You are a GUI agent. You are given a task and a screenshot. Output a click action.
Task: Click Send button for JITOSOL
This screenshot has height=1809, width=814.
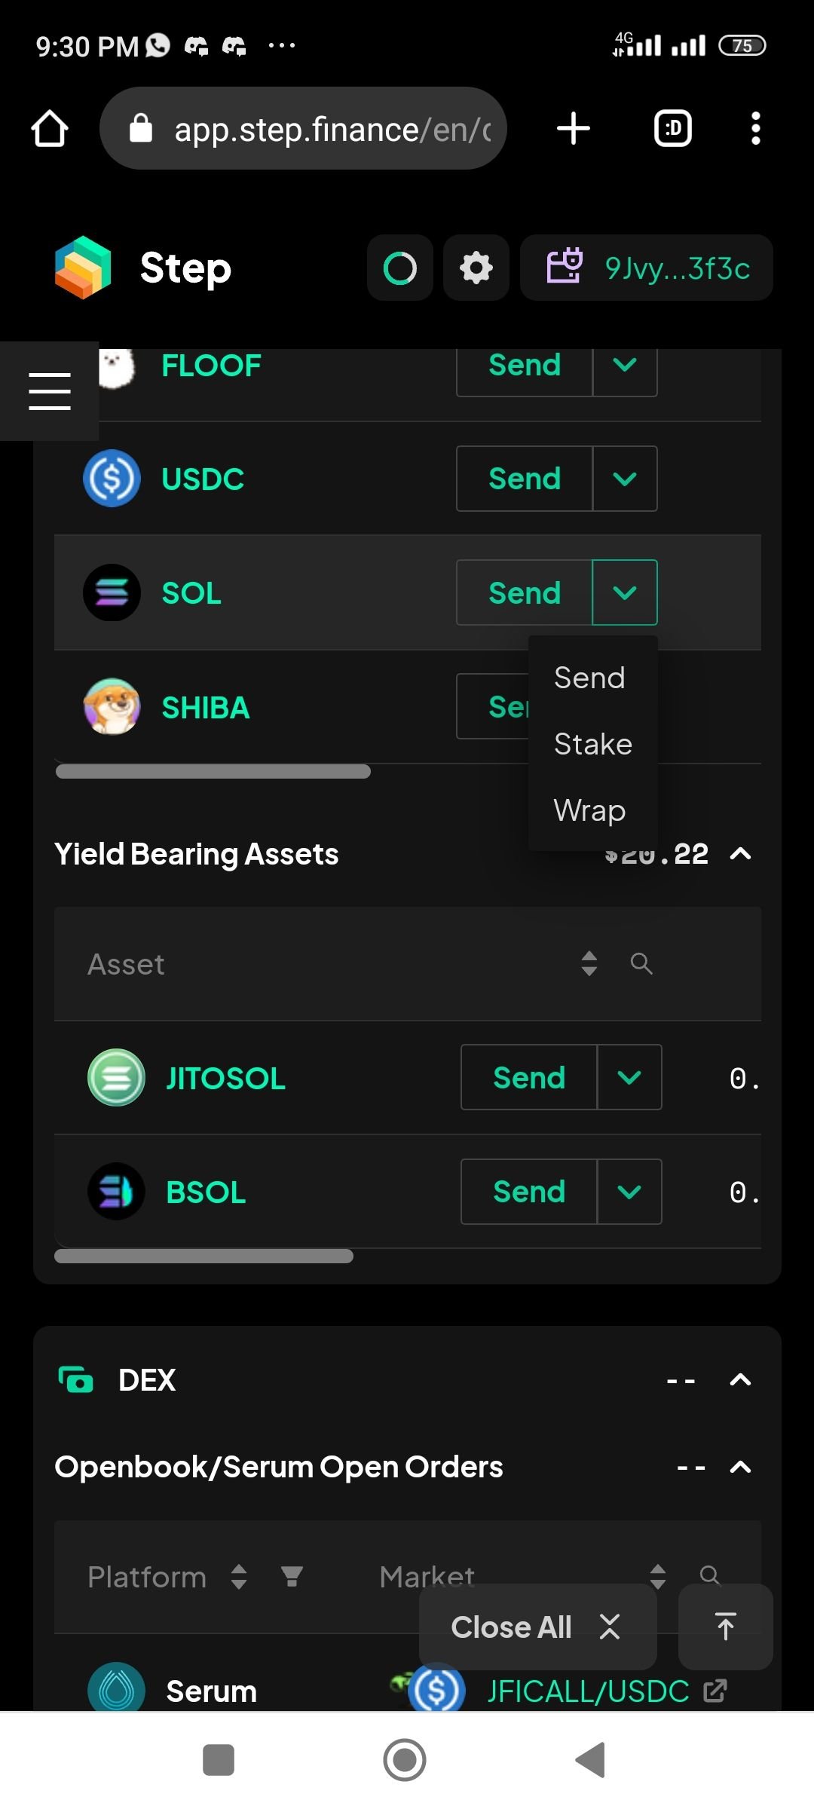click(x=529, y=1077)
